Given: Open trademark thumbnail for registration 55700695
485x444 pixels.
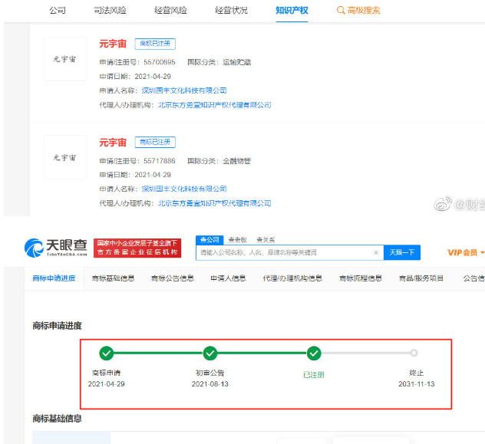Looking at the screenshot, I should coord(65,59).
